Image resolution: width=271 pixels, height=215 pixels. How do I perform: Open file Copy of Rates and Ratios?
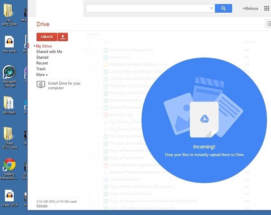131,194
